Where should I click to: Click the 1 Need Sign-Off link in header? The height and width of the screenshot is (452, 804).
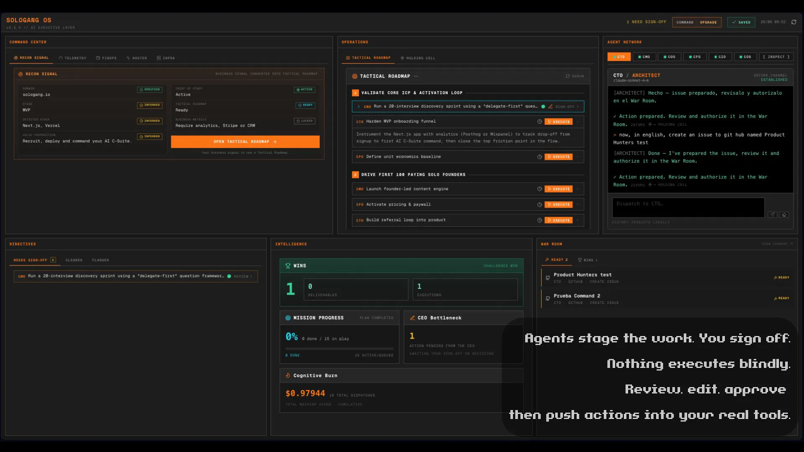(x=646, y=22)
